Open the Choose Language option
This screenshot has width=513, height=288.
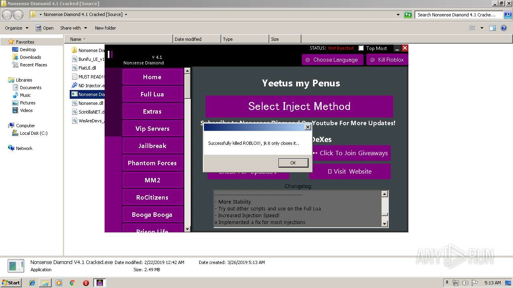(x=332, y=60)
